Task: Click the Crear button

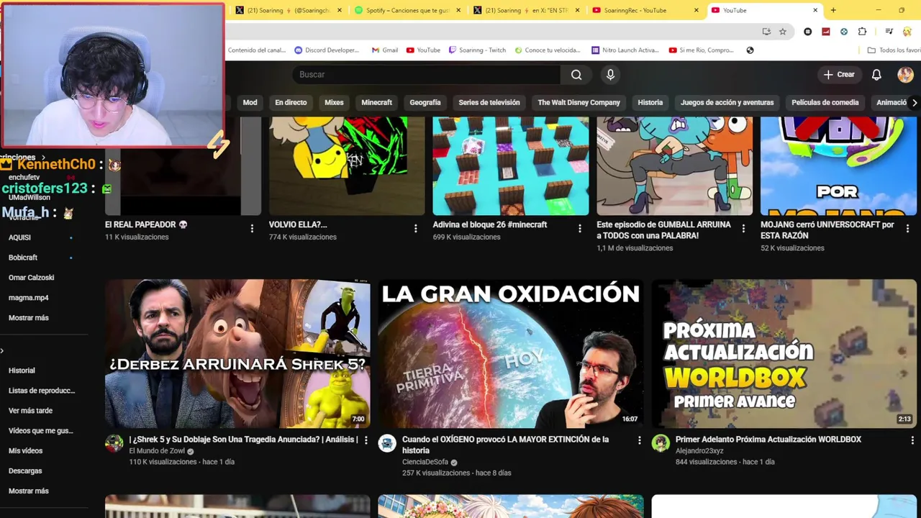Action: click(x=839, y=75)
